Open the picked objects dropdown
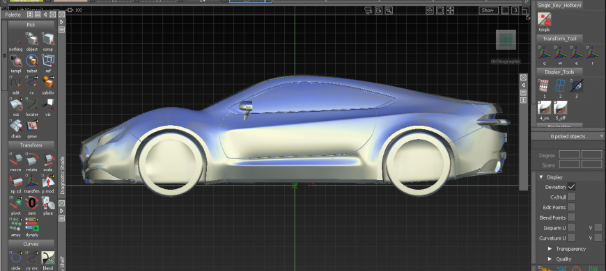The image size is (606, 271). [568, 136]
